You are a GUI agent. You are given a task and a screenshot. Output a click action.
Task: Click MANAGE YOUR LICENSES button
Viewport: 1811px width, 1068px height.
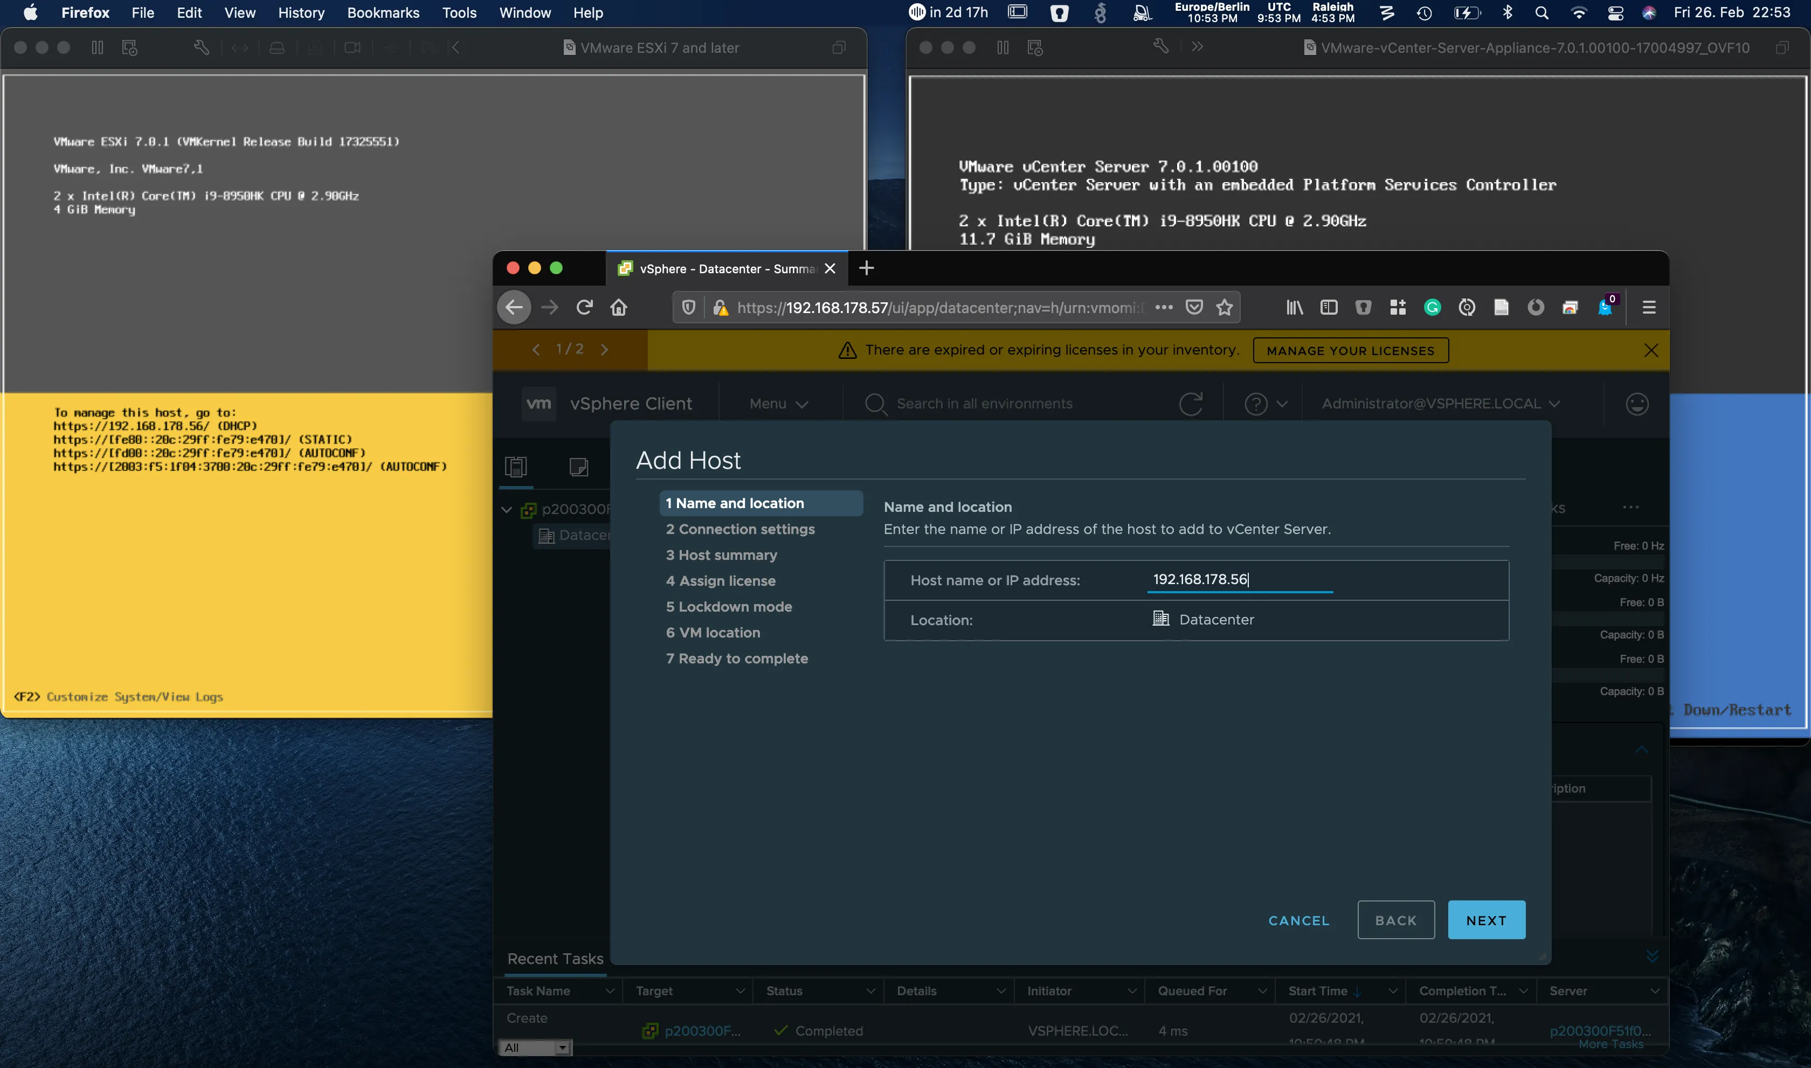click(x=1350, y=350)
